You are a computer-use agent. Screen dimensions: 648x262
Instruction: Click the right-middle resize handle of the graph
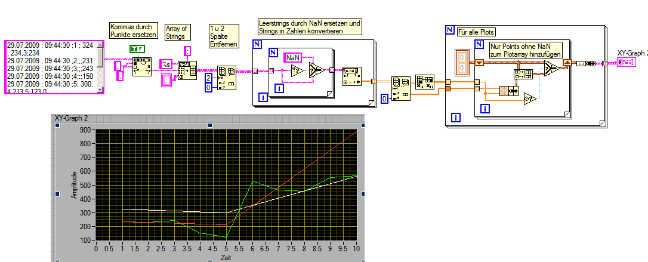point(363,193)
